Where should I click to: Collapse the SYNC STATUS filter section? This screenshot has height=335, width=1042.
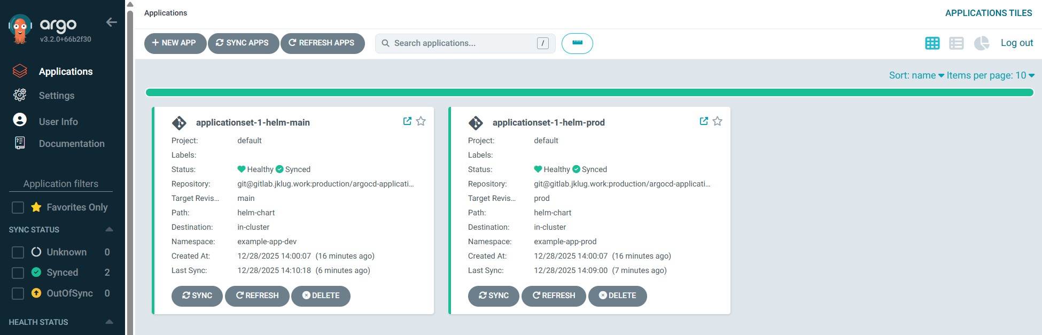point(109,229)
